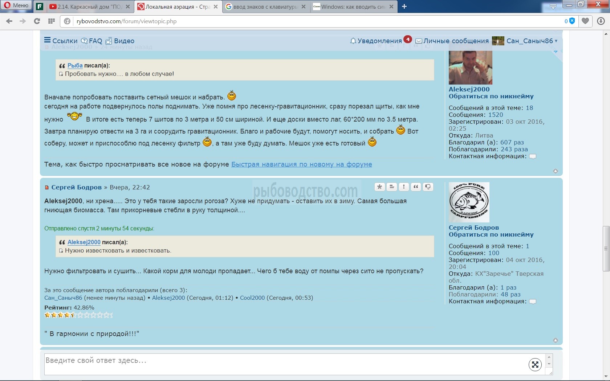The width and height of the screenshot is (610, 381).
Task: Open Быстрая навигация по новому на форуме link
Action: click(x=301, y=164)
